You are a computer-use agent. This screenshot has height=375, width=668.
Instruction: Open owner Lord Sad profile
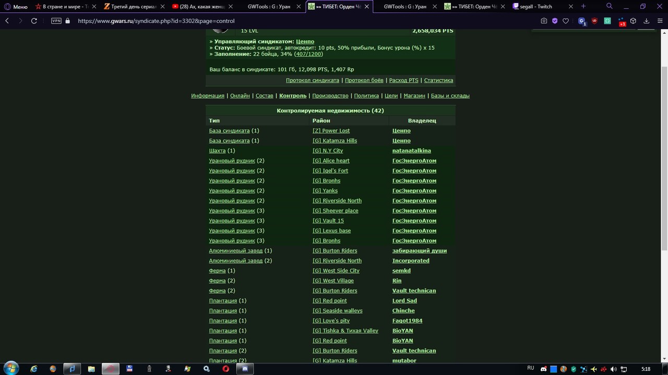tap(404, 301)
